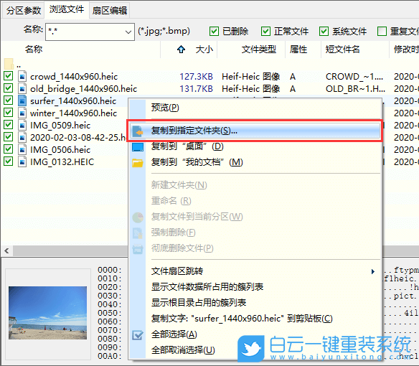Click file icon of crowd_1440x960.heic

pyautogui.click(x=22, y=77)
